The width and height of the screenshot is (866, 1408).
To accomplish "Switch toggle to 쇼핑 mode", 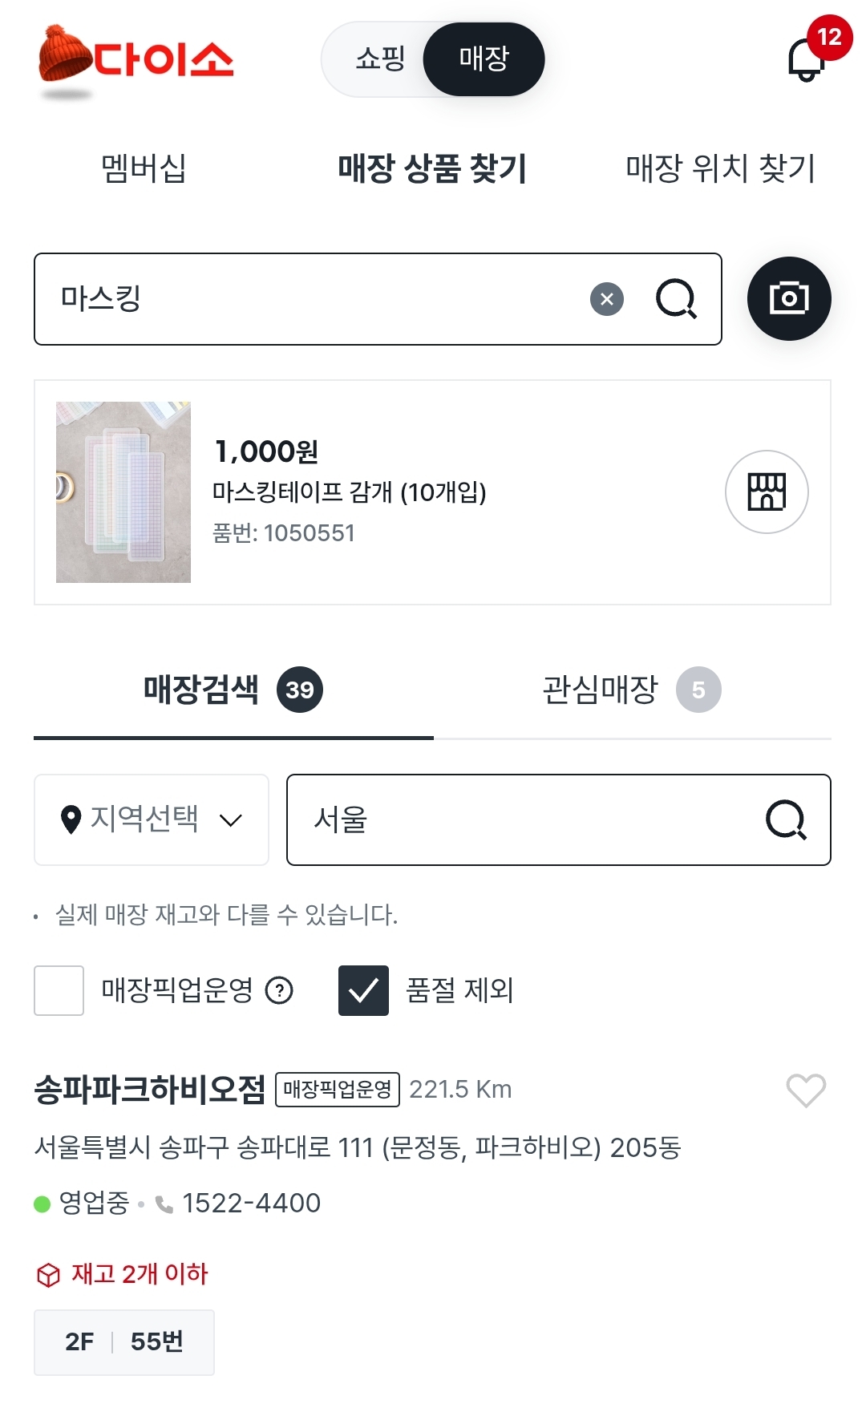I will (379, 59).
